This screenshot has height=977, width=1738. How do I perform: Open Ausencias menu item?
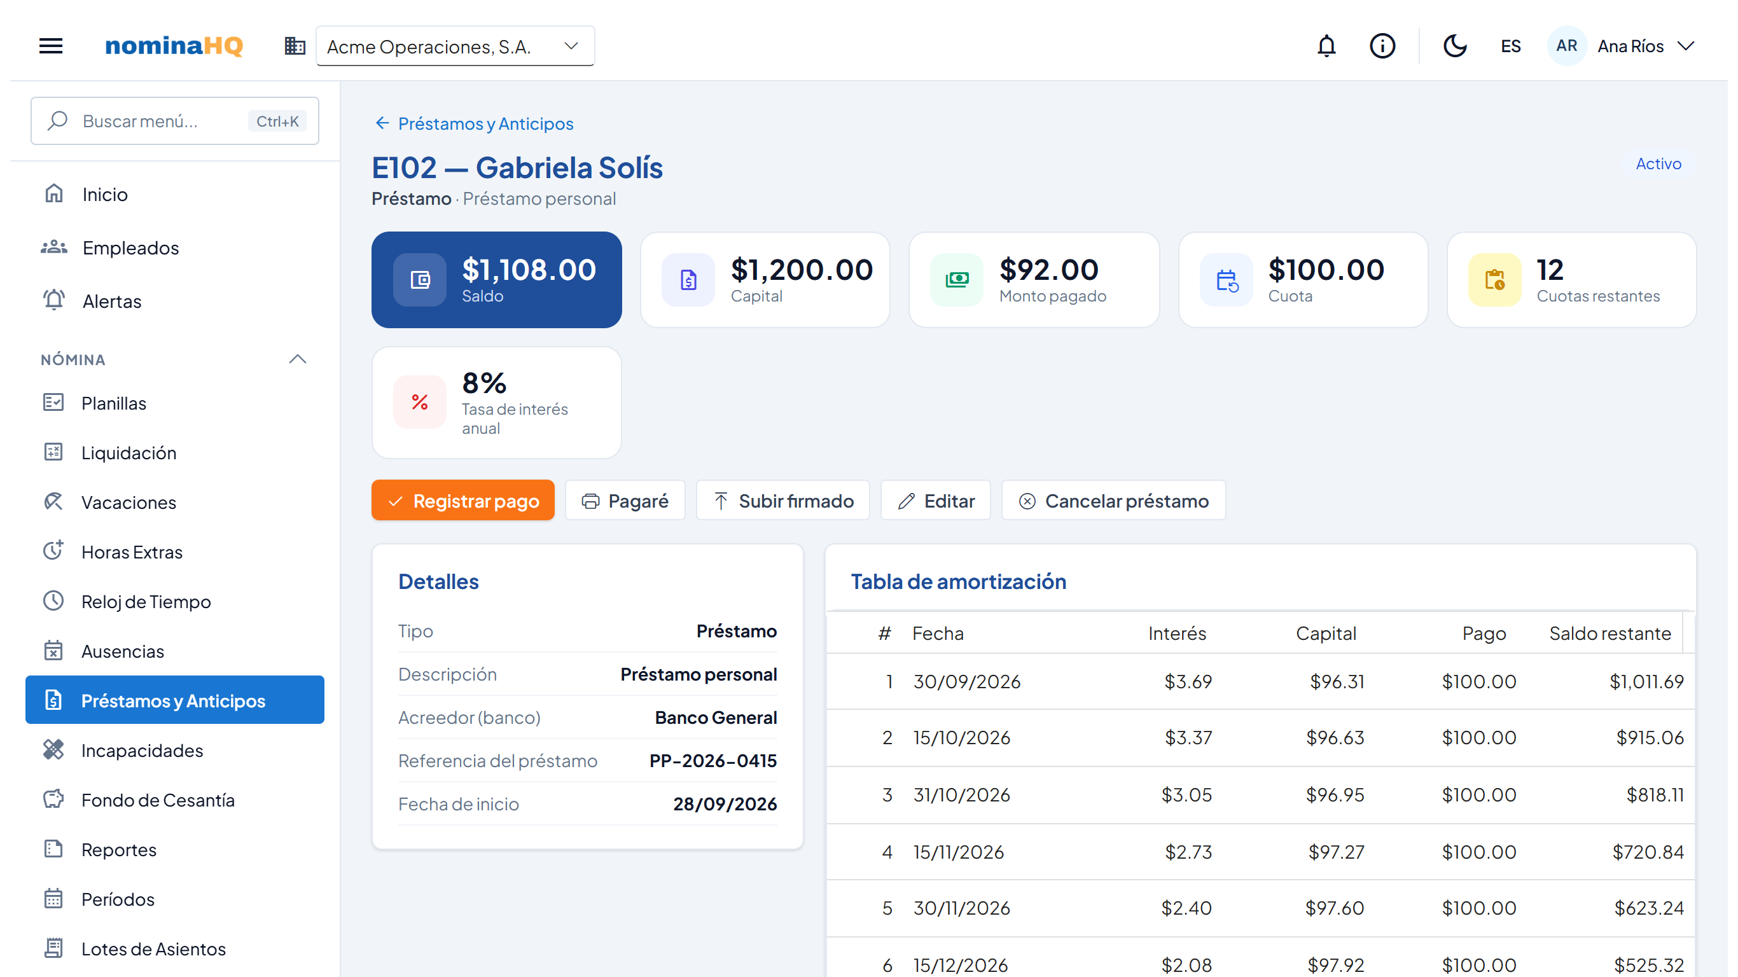(x=175, y=651)
